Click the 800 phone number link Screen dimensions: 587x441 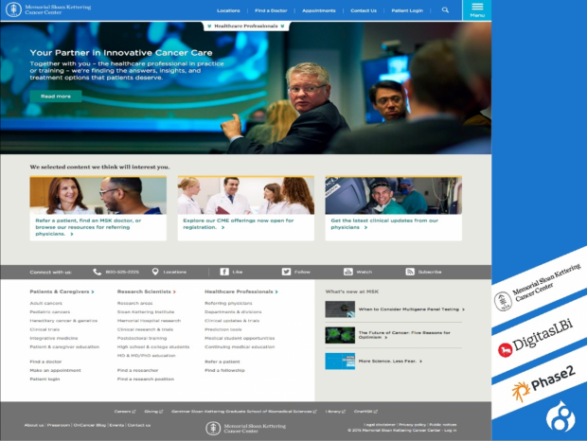(122, 272)
